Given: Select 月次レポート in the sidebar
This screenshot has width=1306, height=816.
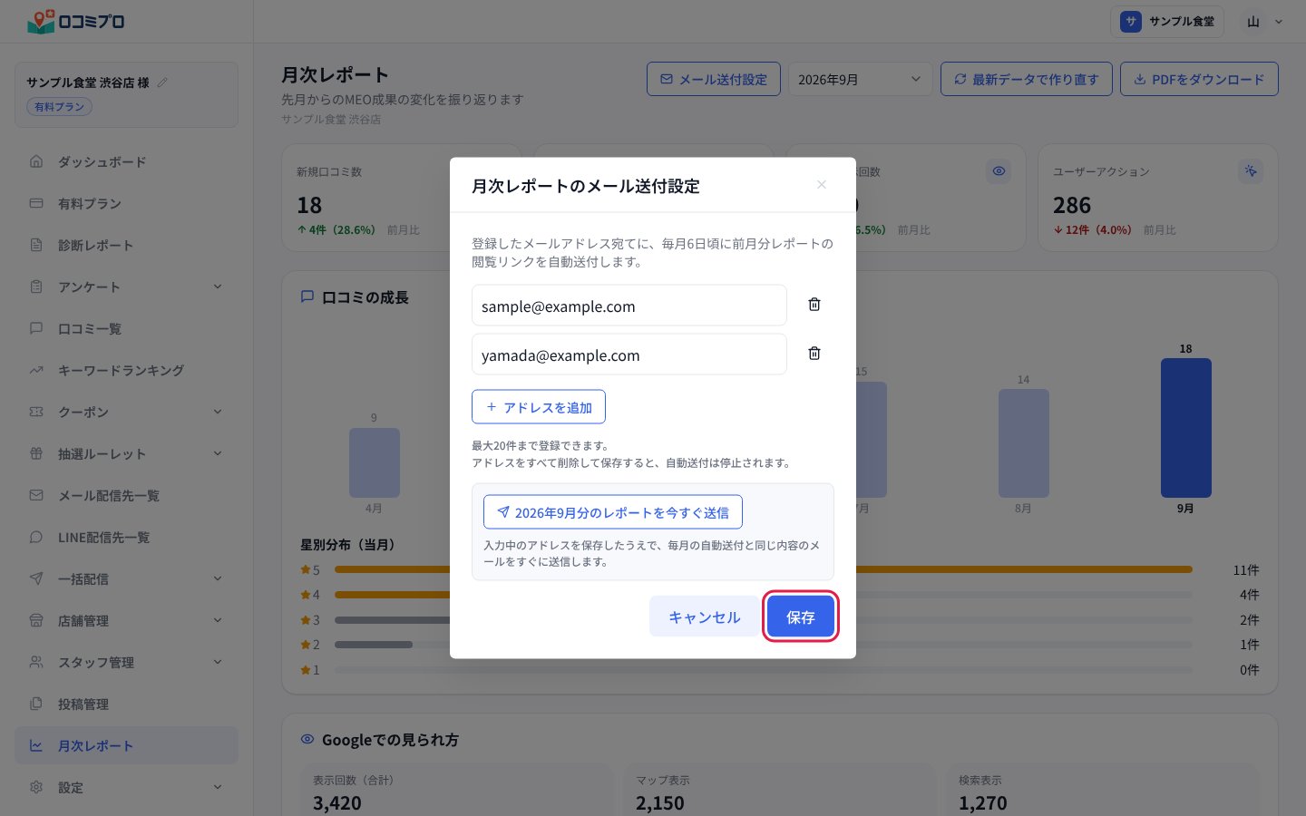Looking at the screenshot, I should coord(126,745).
